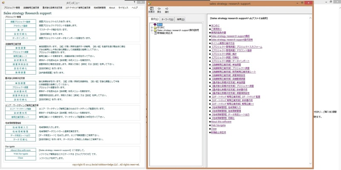Click the 戦略立案シート button
This screenshot has width=341, height=170.
(x=20, y=56)
